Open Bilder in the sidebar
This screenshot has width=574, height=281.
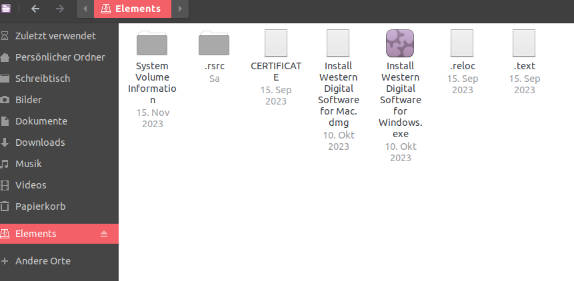59,100
